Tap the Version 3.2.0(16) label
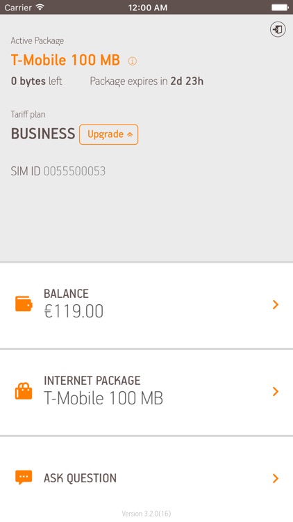This screenshot has width=293, height=522. (146, 514)
